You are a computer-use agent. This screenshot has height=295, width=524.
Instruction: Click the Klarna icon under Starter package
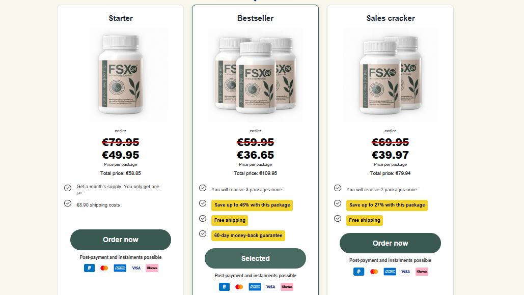coord(152,268)
